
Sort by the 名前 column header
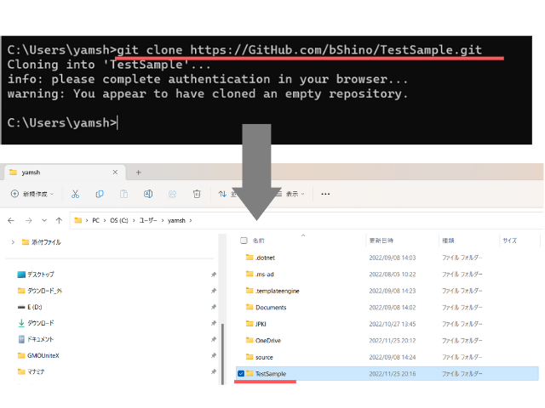(258, 241)
